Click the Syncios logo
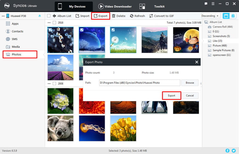This screenshot has height=154, width=239. (x=7, y=6)
